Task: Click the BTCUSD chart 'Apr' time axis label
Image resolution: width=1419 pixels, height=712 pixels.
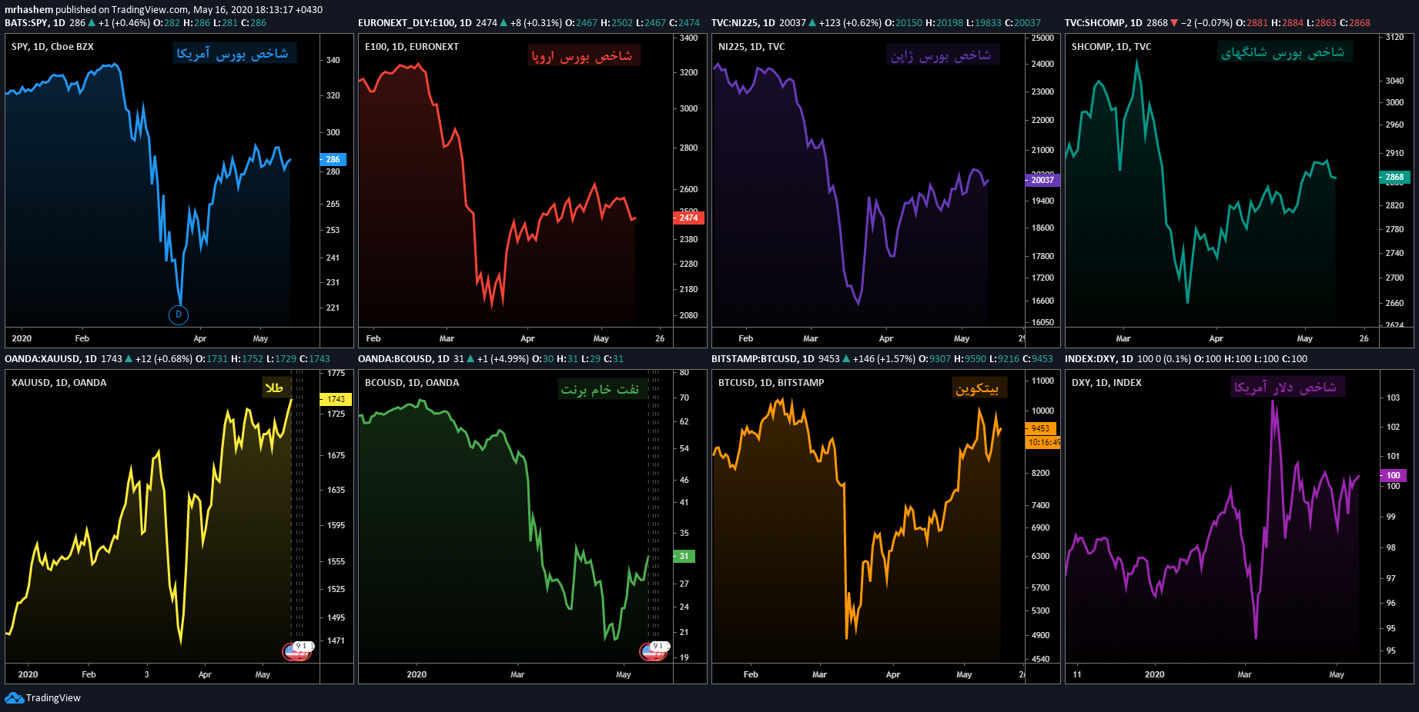Action: pos(893,674)
